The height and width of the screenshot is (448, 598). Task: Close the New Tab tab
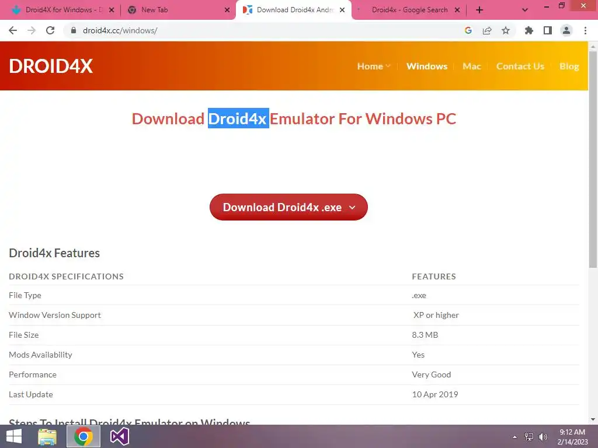pyautogui.click(x=227, y=10)
